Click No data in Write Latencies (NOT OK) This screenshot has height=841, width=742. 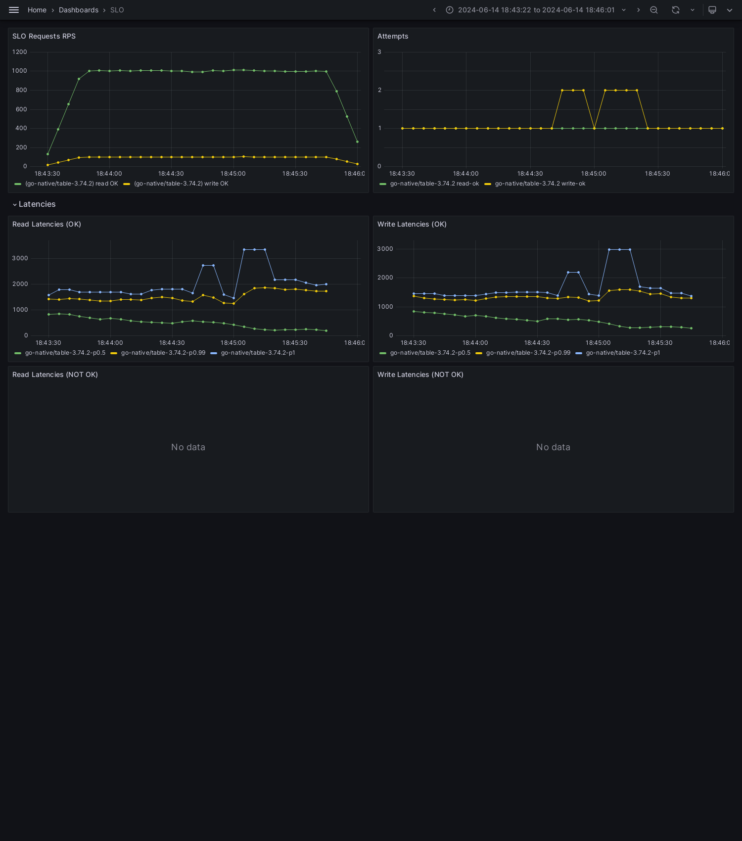[553, 447]
